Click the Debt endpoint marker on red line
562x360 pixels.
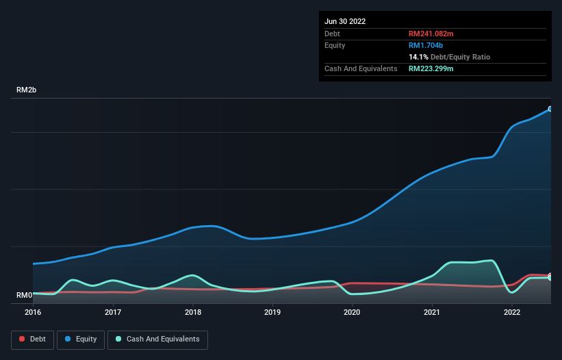550,275
